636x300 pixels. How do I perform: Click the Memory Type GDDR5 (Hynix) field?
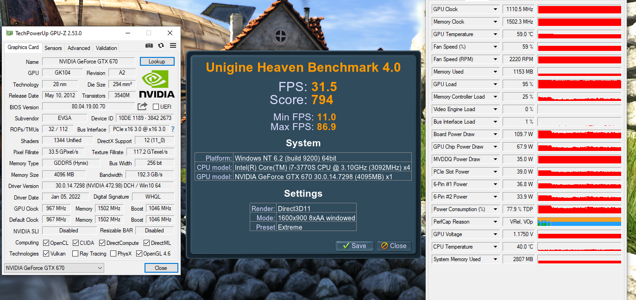71,163
